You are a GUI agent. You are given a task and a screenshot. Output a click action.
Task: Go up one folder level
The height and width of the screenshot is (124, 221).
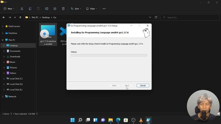[20, 18]
